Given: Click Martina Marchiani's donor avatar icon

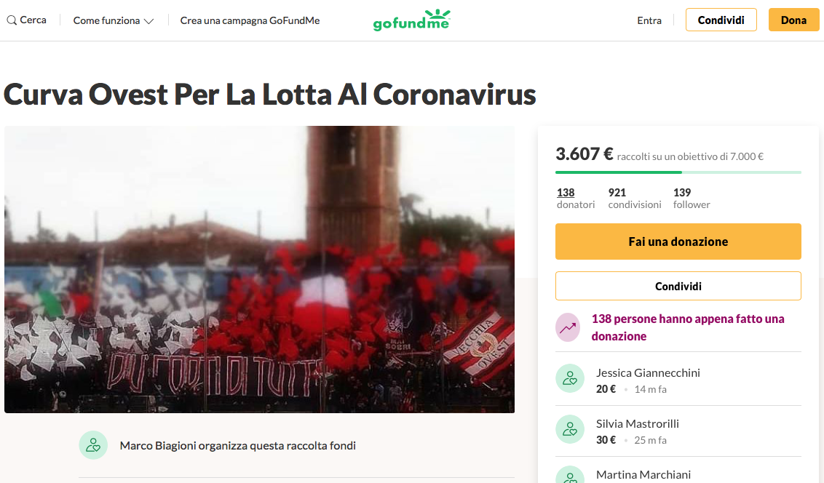Looking at the screenshot, I should pyautogui.click(x=570, y=475).
